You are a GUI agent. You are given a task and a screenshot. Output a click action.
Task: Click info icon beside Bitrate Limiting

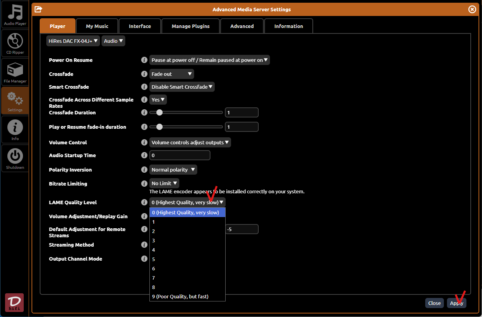[x=144, y=183]
